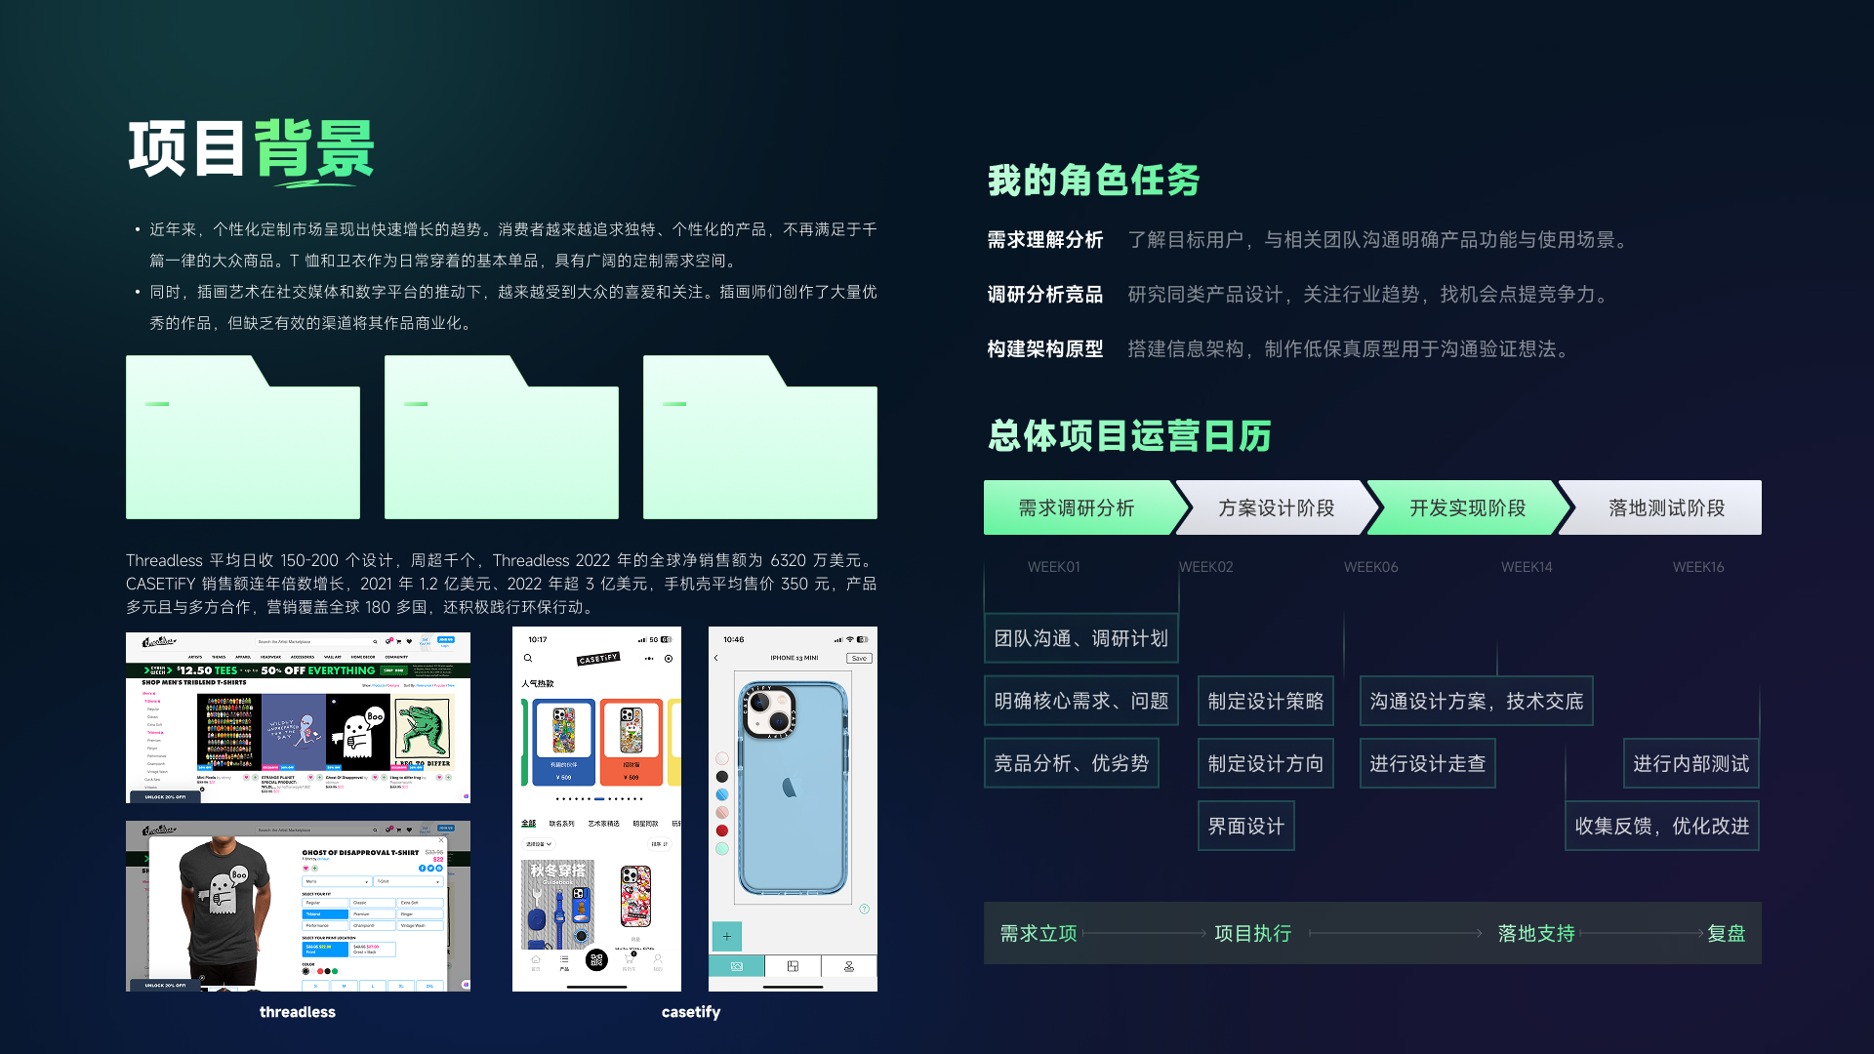Viewport: 1874px width, 1054px height.
Task: Click search magnifier in Threadless product listing header
Action: tap(375, 642)
